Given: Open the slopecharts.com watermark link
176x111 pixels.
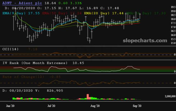Looking at the screenshot, I should point(144,41).
